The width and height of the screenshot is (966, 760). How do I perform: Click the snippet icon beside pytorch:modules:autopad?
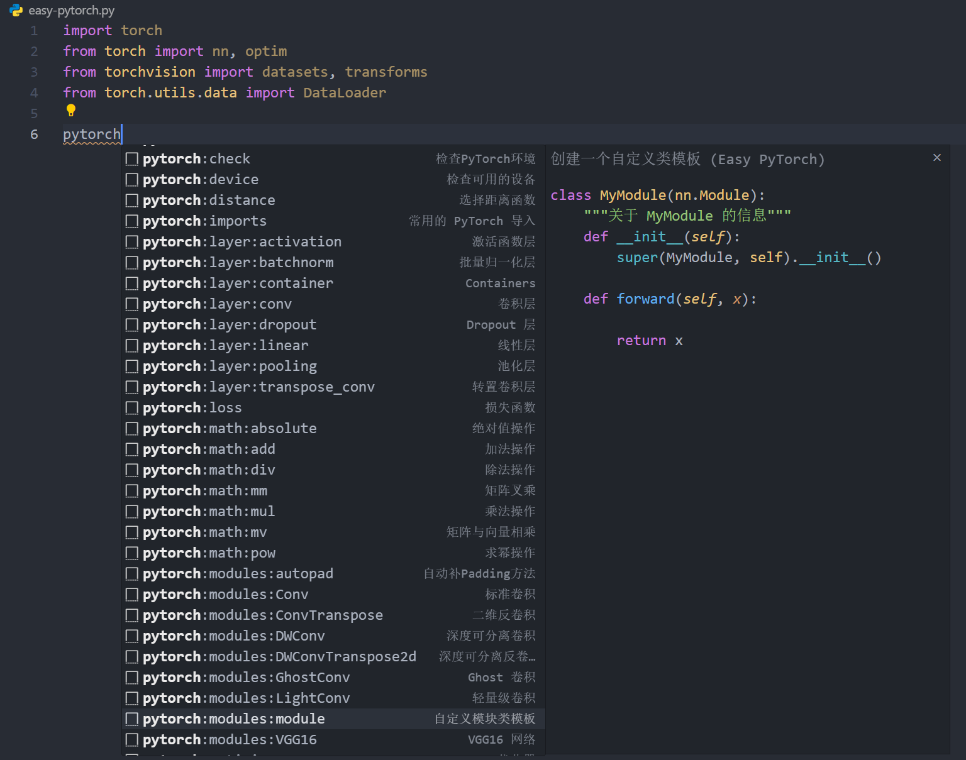(132, 574)
